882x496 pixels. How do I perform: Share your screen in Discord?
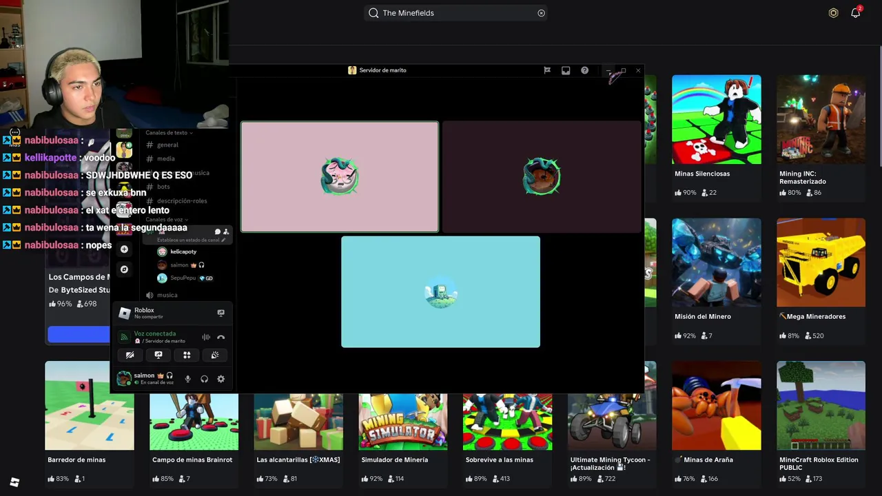tap(158, 355)
